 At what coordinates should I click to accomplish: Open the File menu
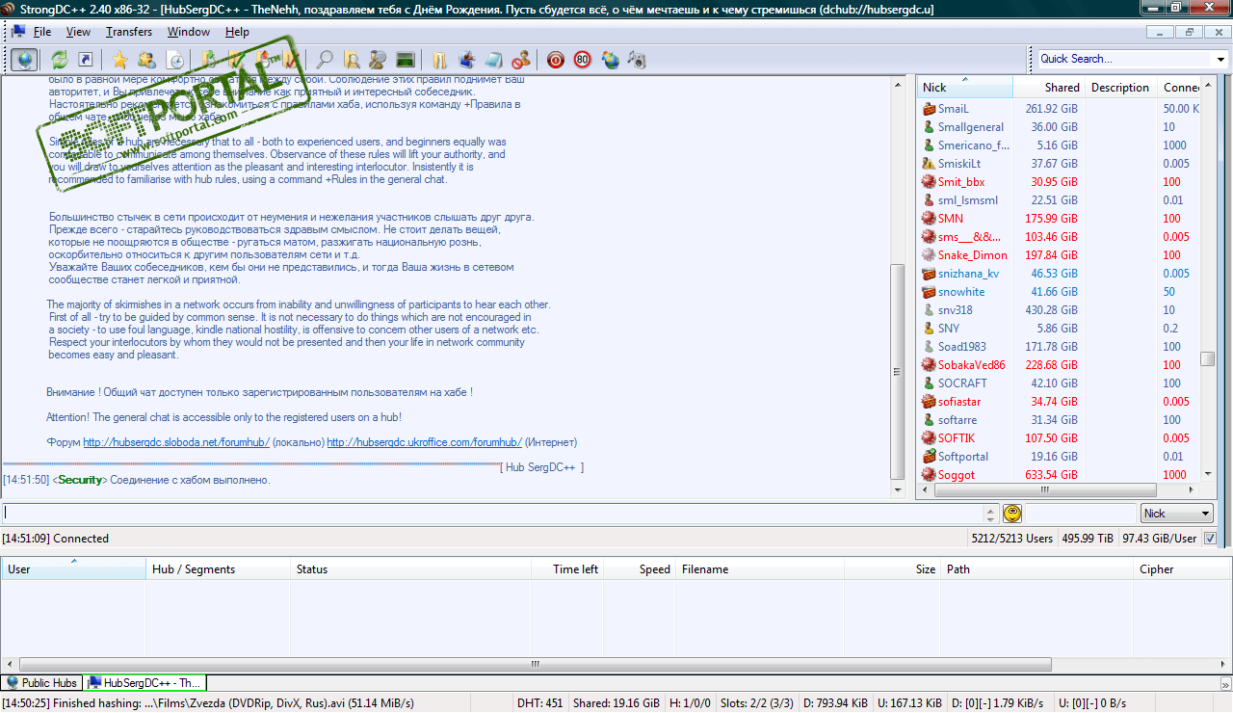42,32
